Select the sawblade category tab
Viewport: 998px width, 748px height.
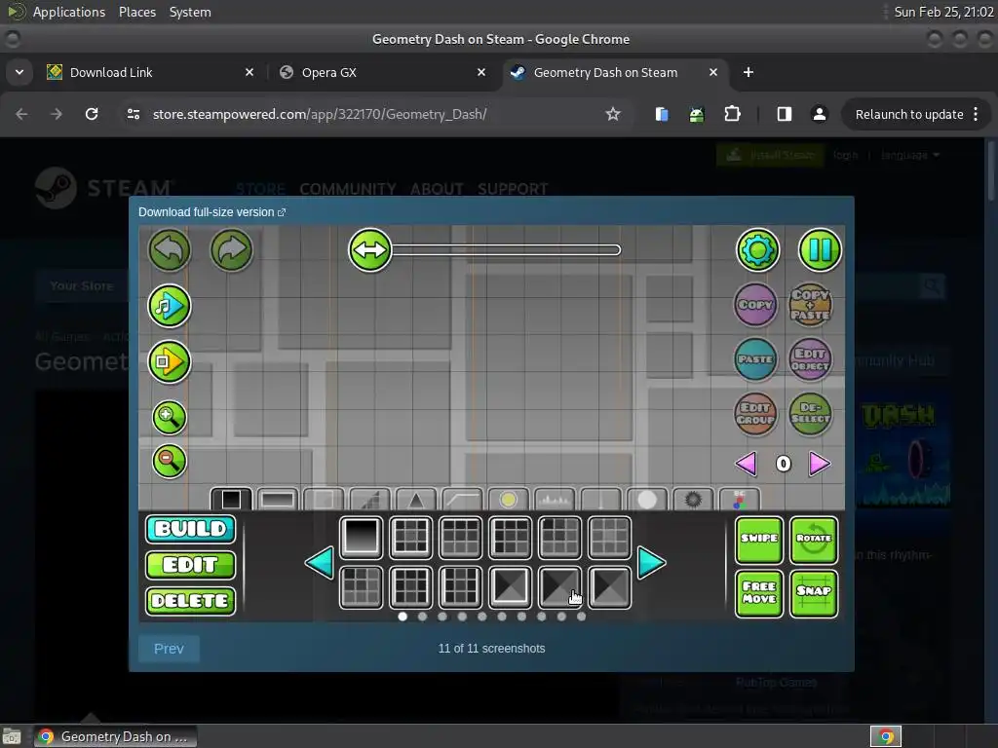coord(693,500)
